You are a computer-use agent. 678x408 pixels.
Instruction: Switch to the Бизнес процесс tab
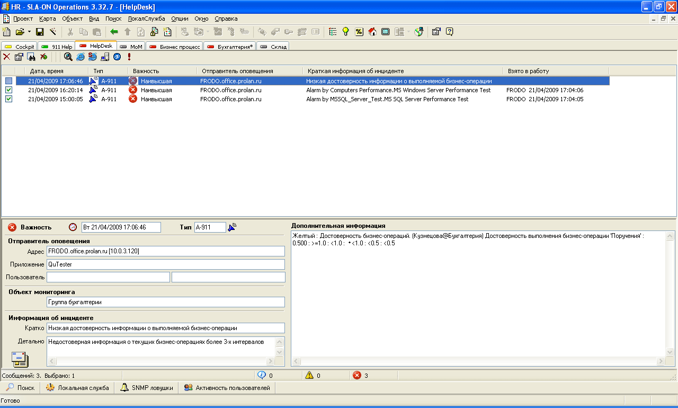pyautogui.click(x=174, y=47)
